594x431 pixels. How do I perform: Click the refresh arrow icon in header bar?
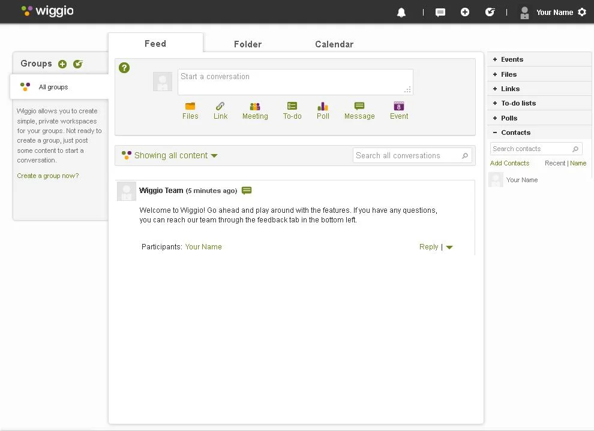click(x=490, y=12)
